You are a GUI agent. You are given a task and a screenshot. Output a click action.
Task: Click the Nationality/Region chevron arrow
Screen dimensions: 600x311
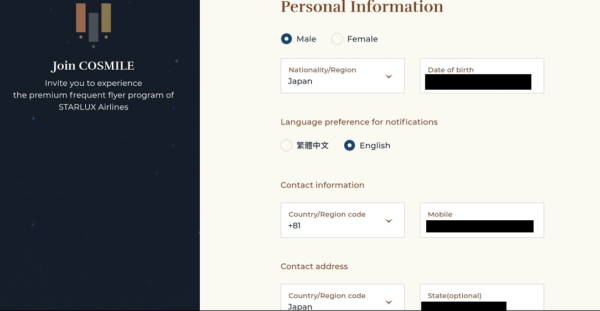(x=389, y=76)
